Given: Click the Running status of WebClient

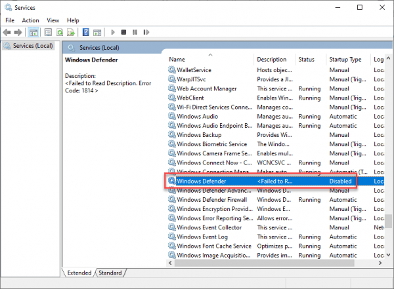Looking at the screenshot, I should (309, 98).
